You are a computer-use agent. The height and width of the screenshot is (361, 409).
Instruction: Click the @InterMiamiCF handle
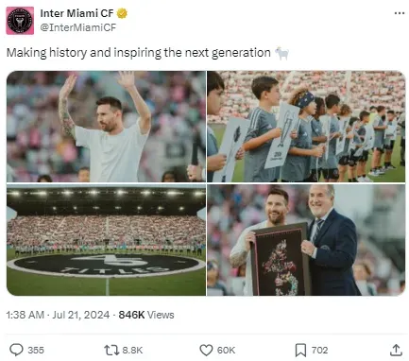78,27
